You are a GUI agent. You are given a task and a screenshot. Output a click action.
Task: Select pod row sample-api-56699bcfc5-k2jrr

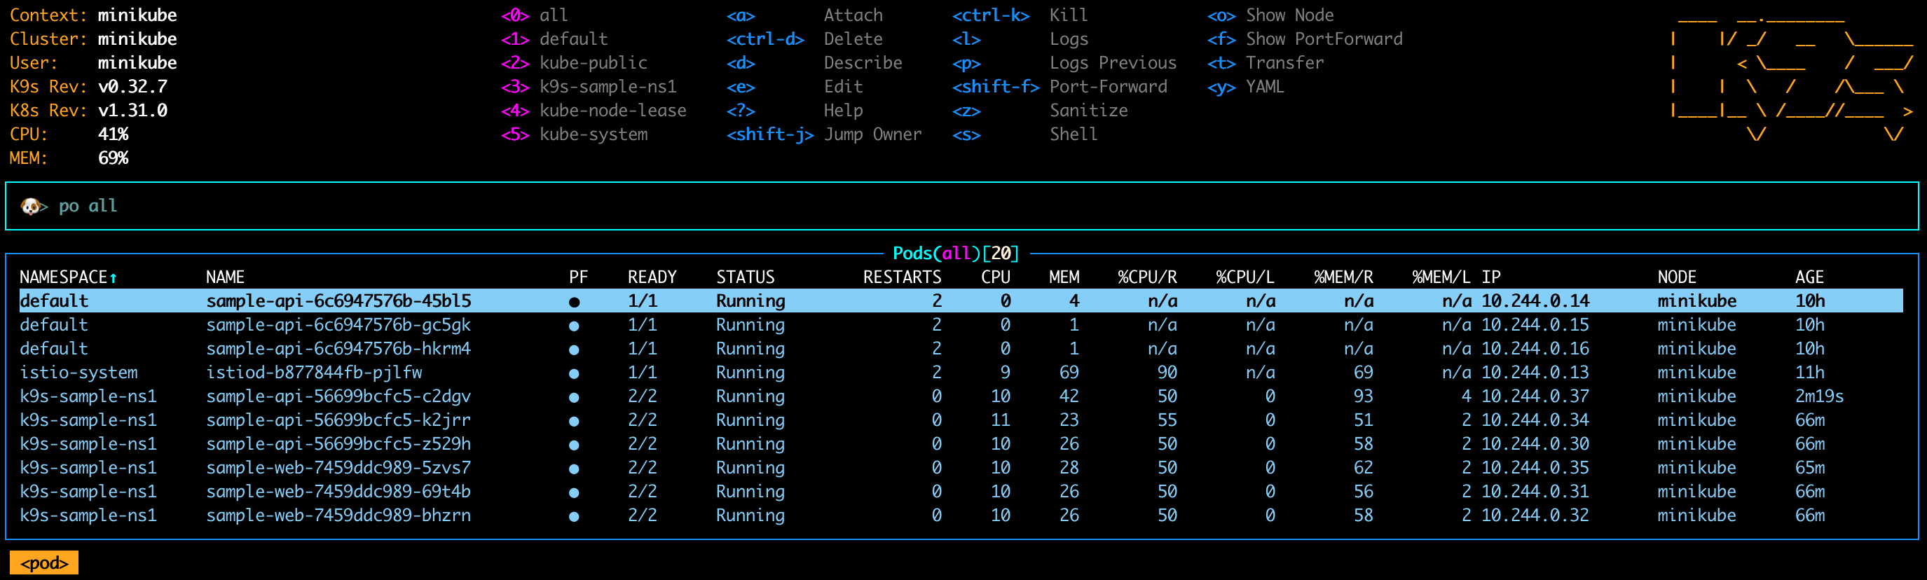coord(961,421)
